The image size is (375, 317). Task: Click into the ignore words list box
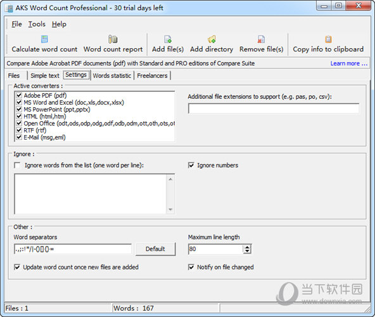tap(91, 194)
